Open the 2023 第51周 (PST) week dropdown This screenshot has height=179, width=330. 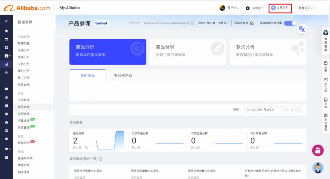click(266, 110)
